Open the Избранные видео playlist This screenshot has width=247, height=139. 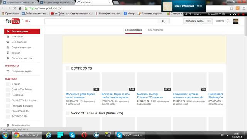tap(22, 71)
